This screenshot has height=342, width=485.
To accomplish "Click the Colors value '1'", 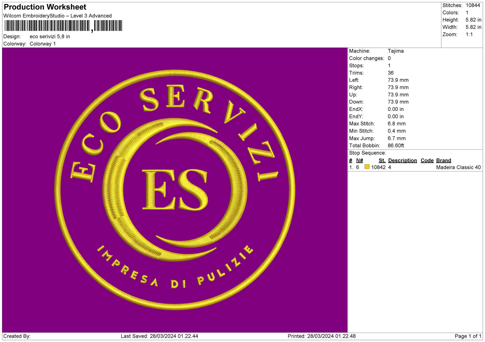I will [467, 13].
